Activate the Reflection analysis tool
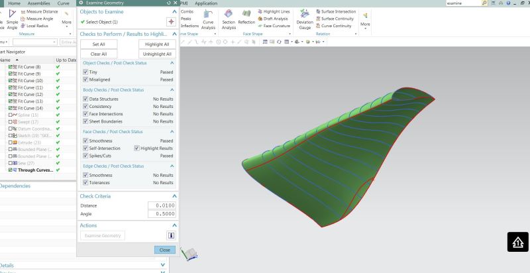The width and height of the screenshot is (530, 273). coord(246,17)
